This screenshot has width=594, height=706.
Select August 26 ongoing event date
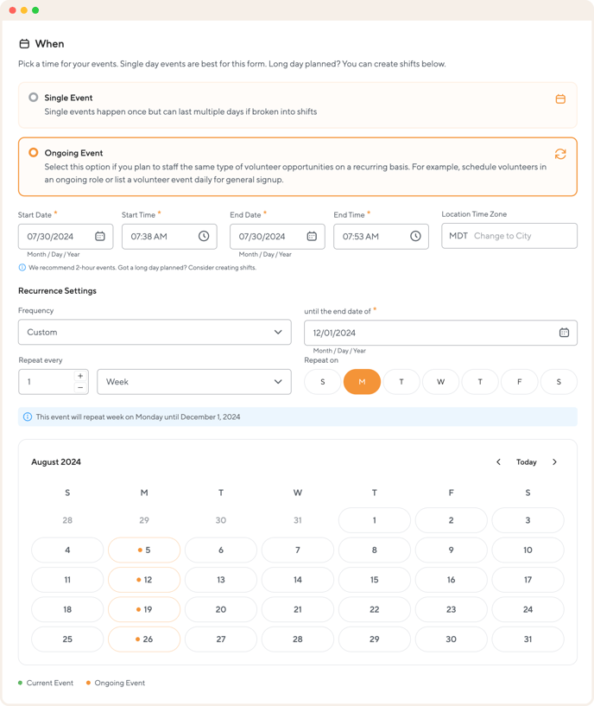point(144,639)
